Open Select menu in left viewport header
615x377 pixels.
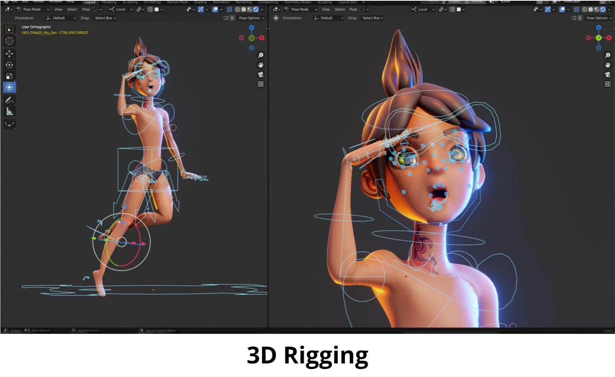coord(72,9)
